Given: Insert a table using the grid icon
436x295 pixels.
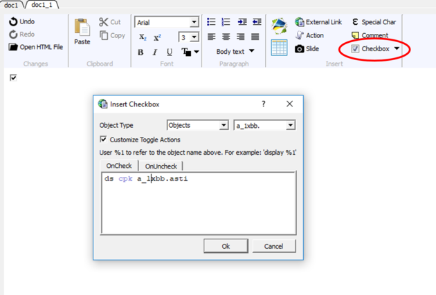Looking at the screenshot, I should pos(280,48).
